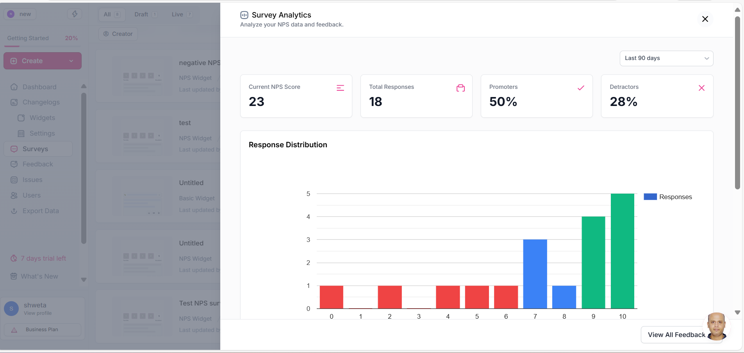Toggle the Responses legend swatch
Viewport: 744px width, 353px height.
point(650,197)
